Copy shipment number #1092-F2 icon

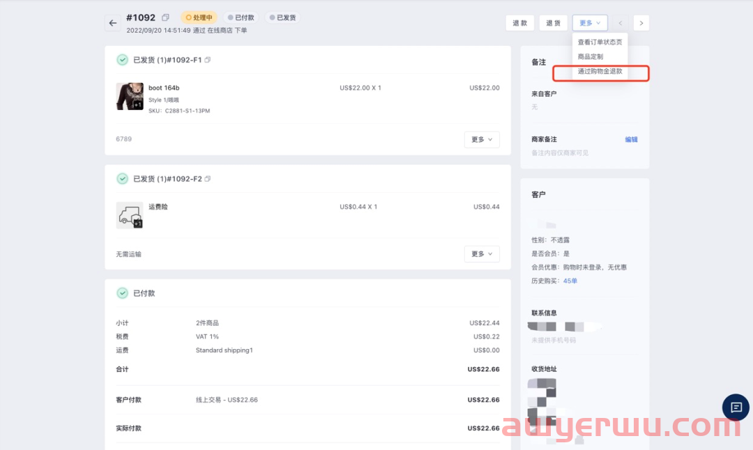208,179
